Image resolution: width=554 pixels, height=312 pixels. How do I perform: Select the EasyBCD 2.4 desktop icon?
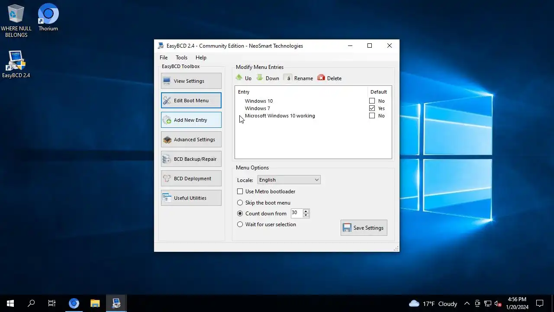[x=16, y=64]
